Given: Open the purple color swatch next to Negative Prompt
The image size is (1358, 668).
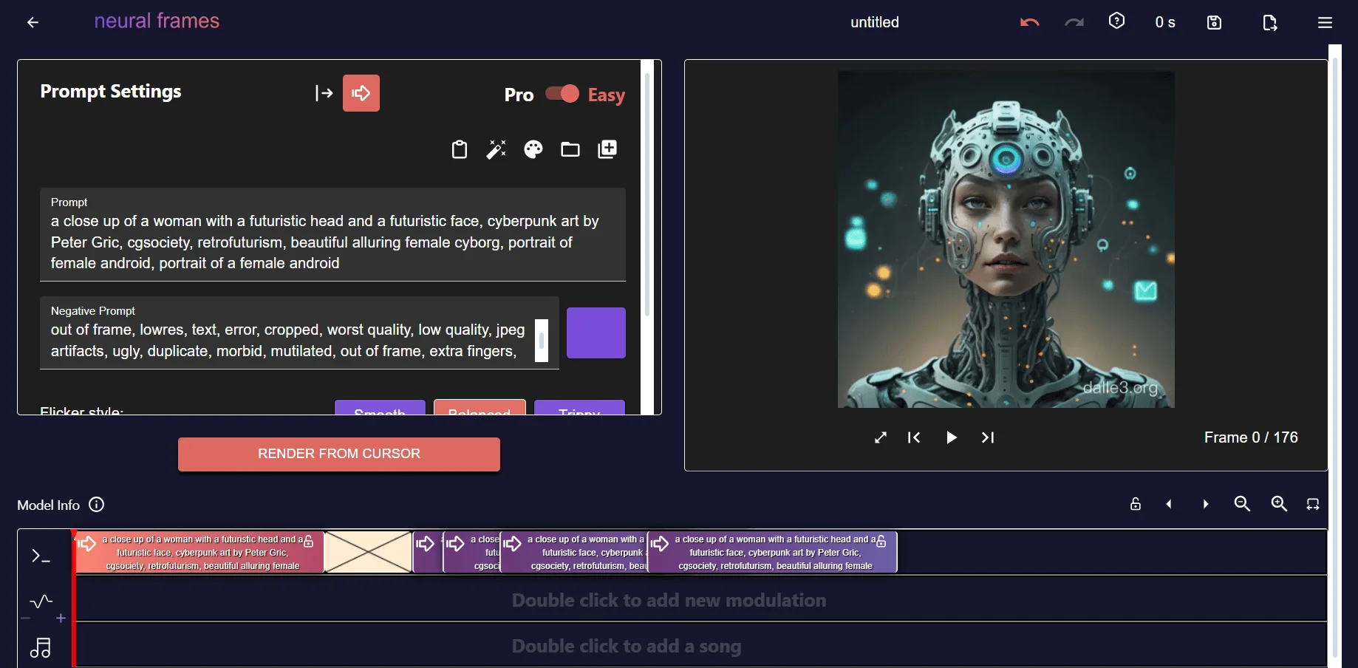Looking at the screenshot, I should point(596,333).
